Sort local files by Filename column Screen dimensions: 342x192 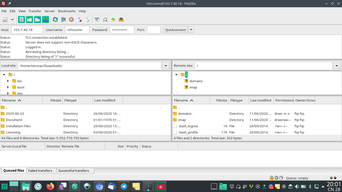(x=22, y=100)
